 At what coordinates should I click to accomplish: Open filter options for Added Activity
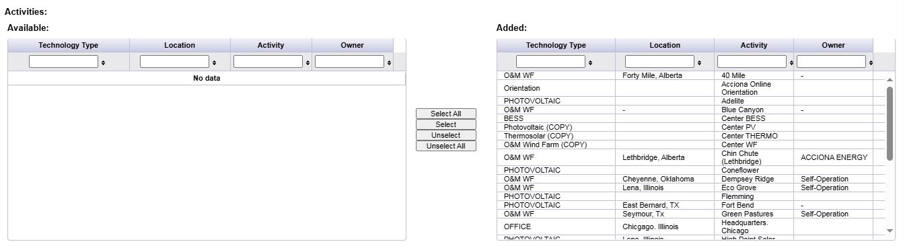point(791,63)
